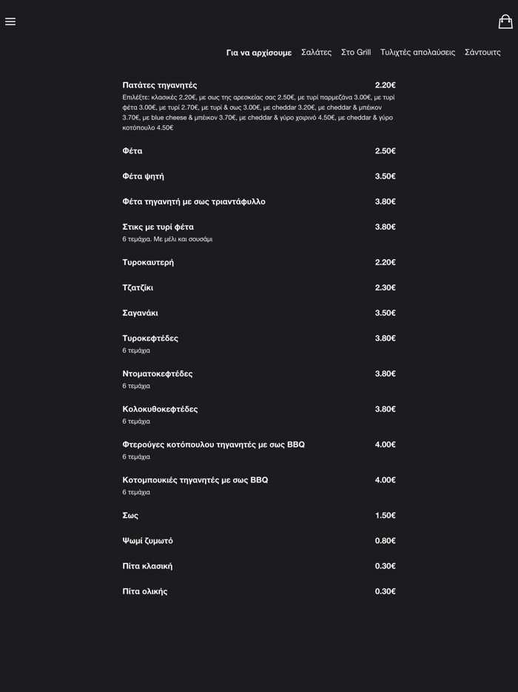Open the shopping bag cart
This screenshot has height=692, width=518.
505,21
